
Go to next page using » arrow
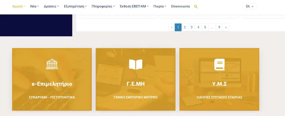[226, 27]
